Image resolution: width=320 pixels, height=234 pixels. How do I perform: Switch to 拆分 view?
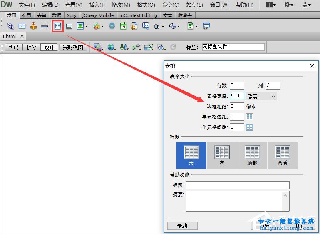pyautogui.click(x=32, y=47)
